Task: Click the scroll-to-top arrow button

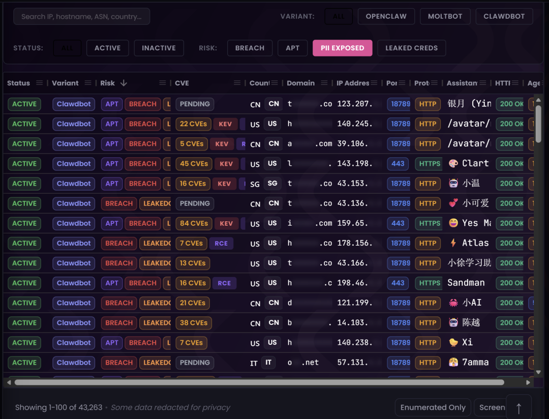Action: pyautogui.click(x=518, y=408)
